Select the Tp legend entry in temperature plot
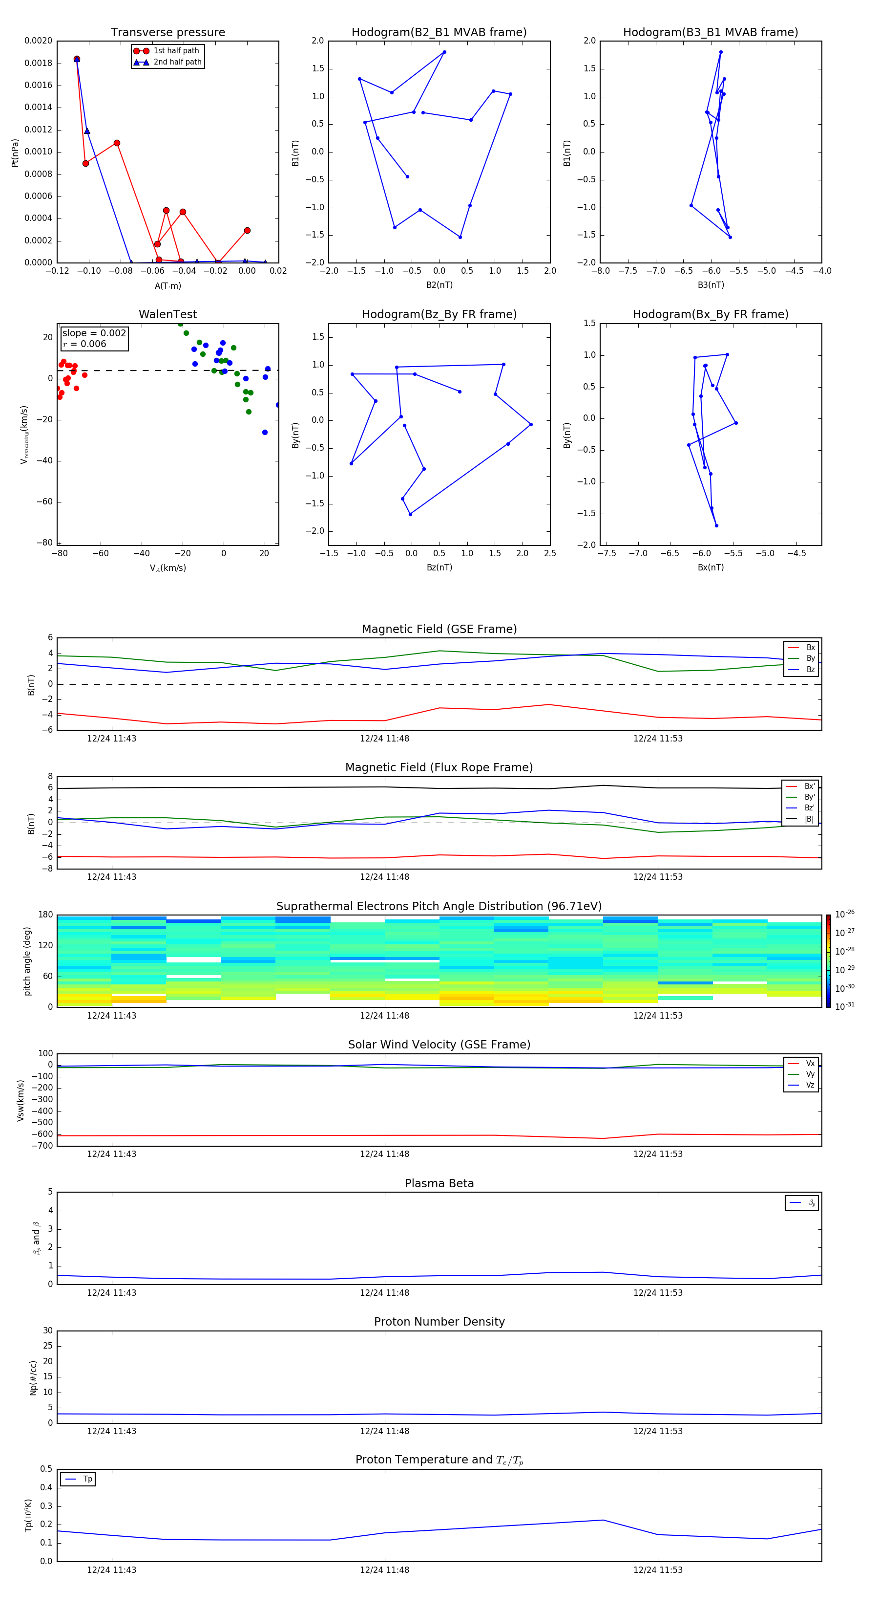The image size is (879, 1613). [78, 1479]
